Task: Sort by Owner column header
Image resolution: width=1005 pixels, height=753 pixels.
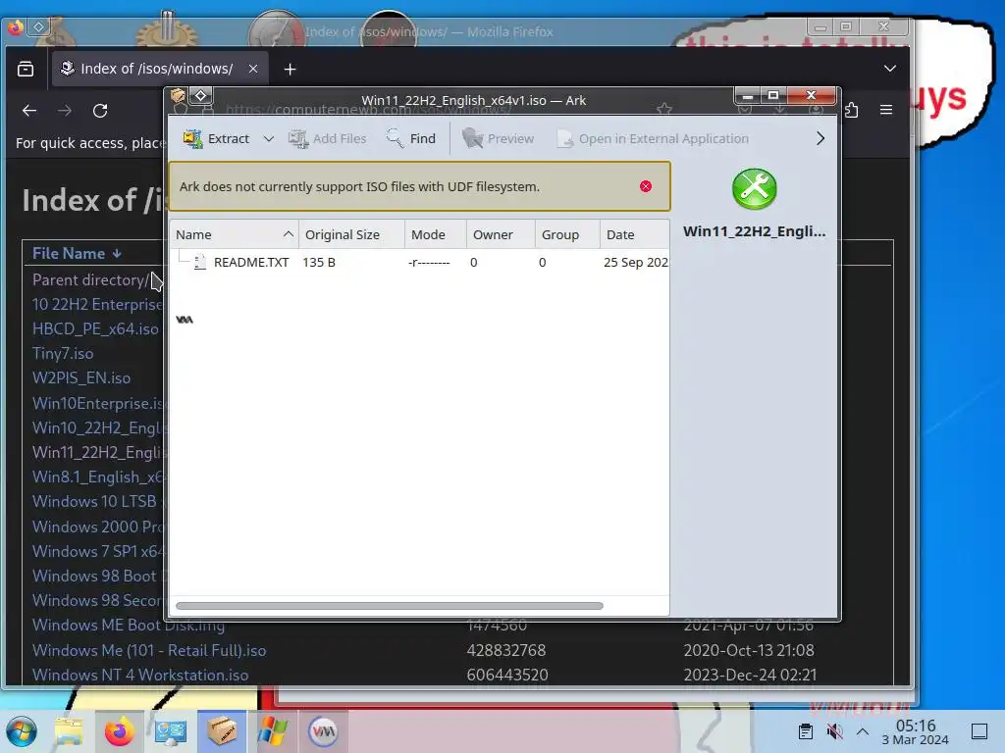Action: (501, 234)
